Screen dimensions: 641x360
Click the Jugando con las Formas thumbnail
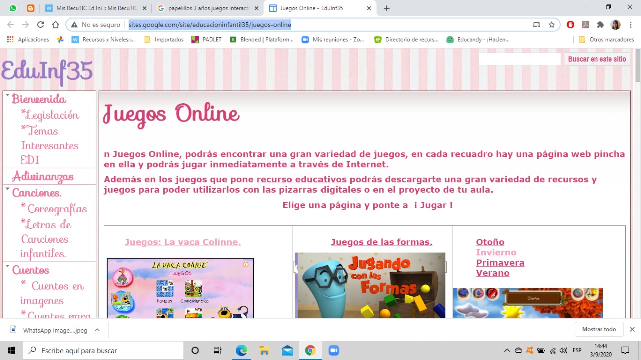pos(371,285)
